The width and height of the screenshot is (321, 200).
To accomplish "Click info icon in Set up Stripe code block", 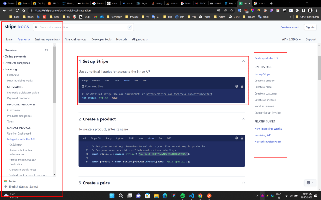I will [x=237, y=86].
